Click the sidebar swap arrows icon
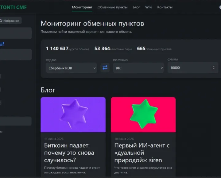 coord(2,44)
